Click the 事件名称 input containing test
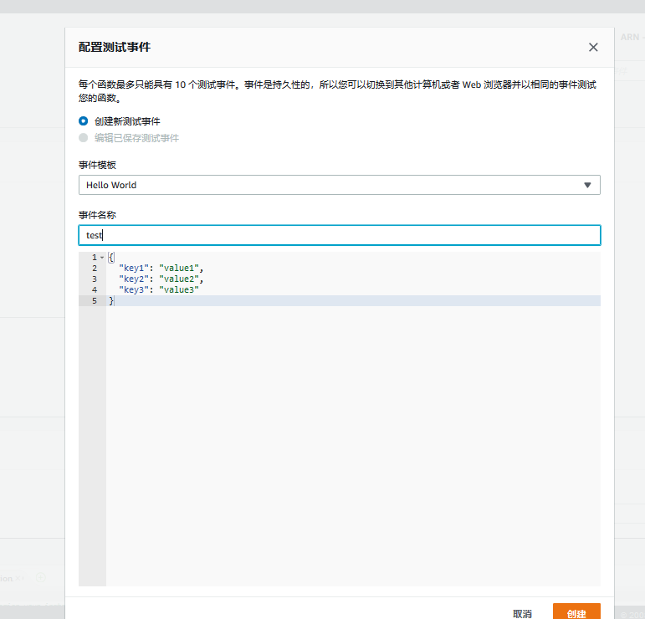Screen dimensions: 645x619 coord(339,235)
